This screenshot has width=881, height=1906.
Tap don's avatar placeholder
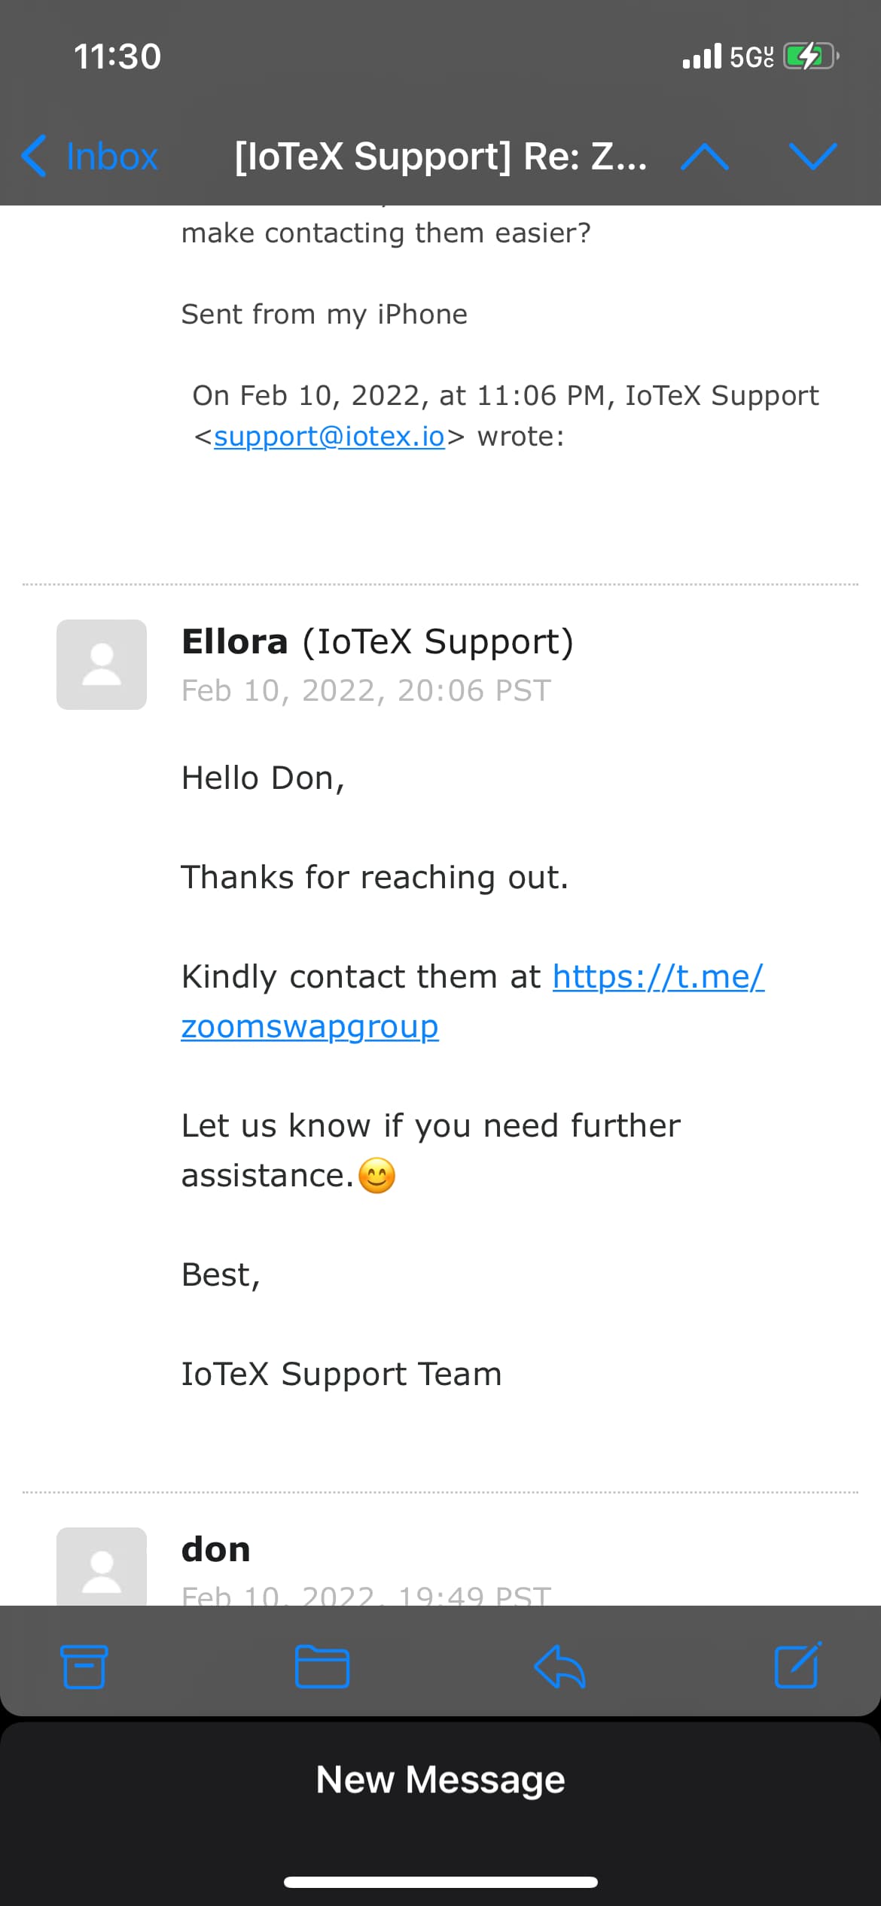click(x=102, y=1566)
